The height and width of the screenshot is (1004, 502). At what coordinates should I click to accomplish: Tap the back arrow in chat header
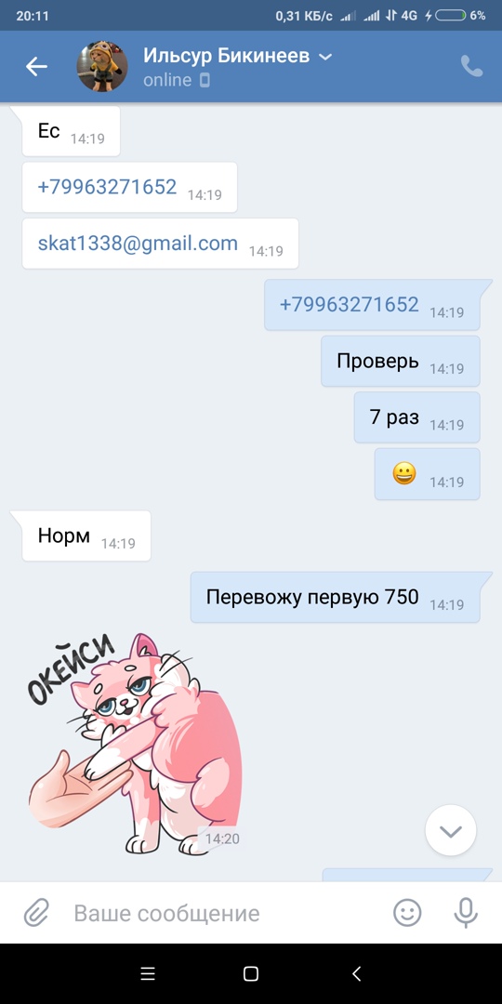point(36,67)
